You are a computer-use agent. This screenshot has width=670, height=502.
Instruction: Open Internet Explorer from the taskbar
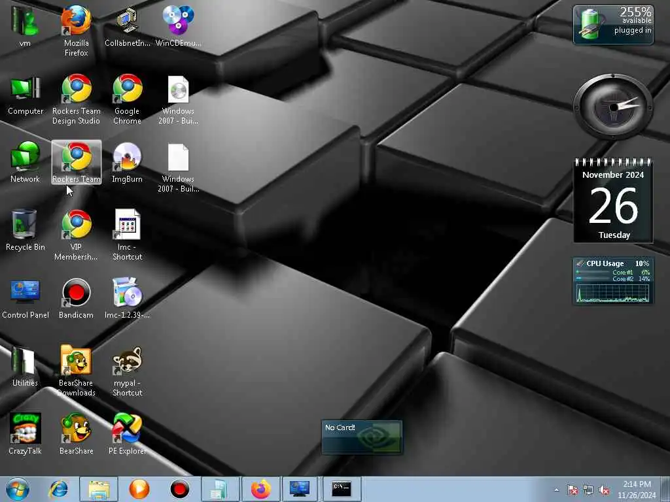[x=58, y=489]
